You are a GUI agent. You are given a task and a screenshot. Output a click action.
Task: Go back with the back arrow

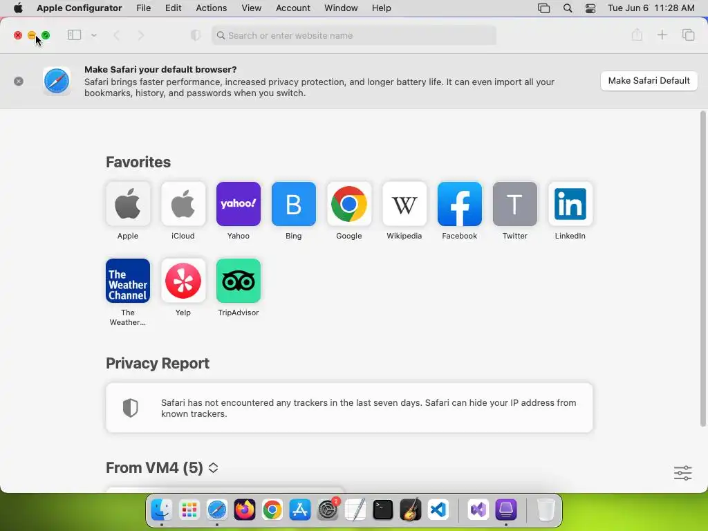coord(116,35)
